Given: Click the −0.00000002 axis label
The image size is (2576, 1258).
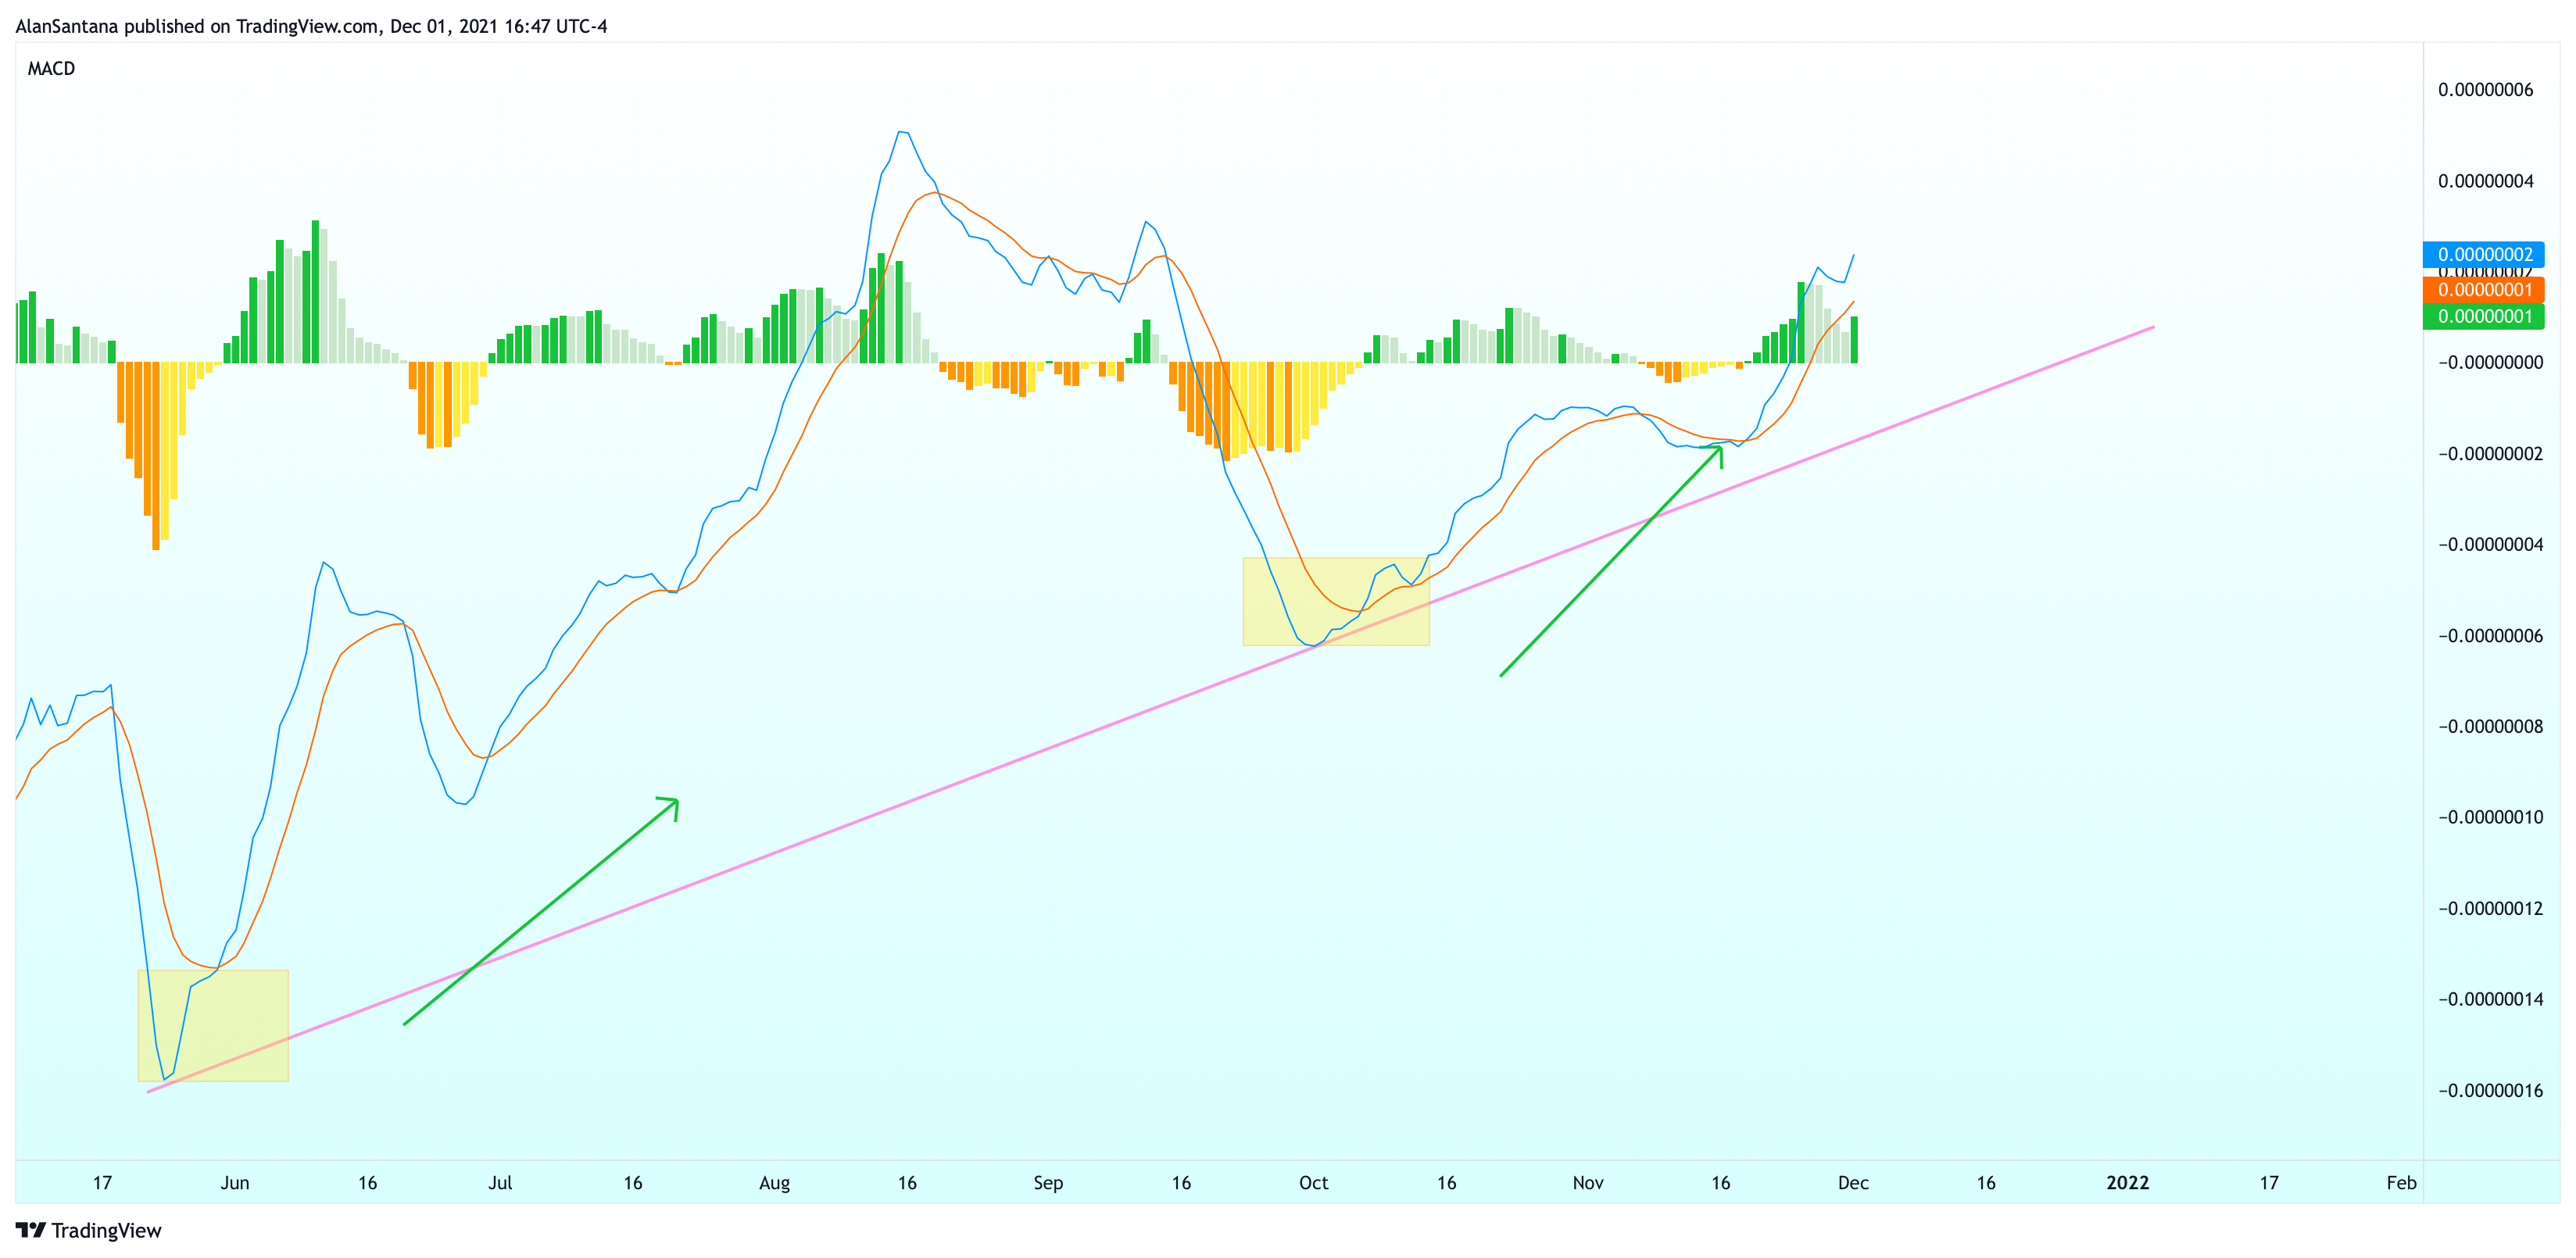Looking at the screenshot, I should coord(2490,454).
